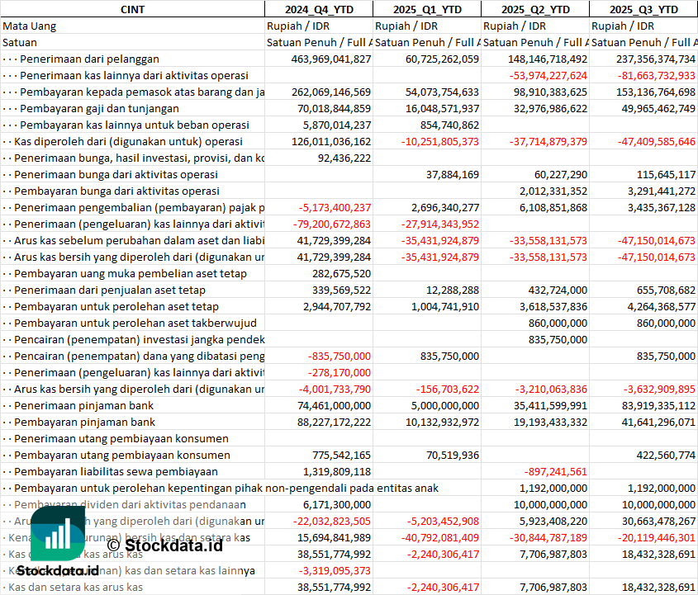Click value 6,171,300,000

[x=337, y=504]
